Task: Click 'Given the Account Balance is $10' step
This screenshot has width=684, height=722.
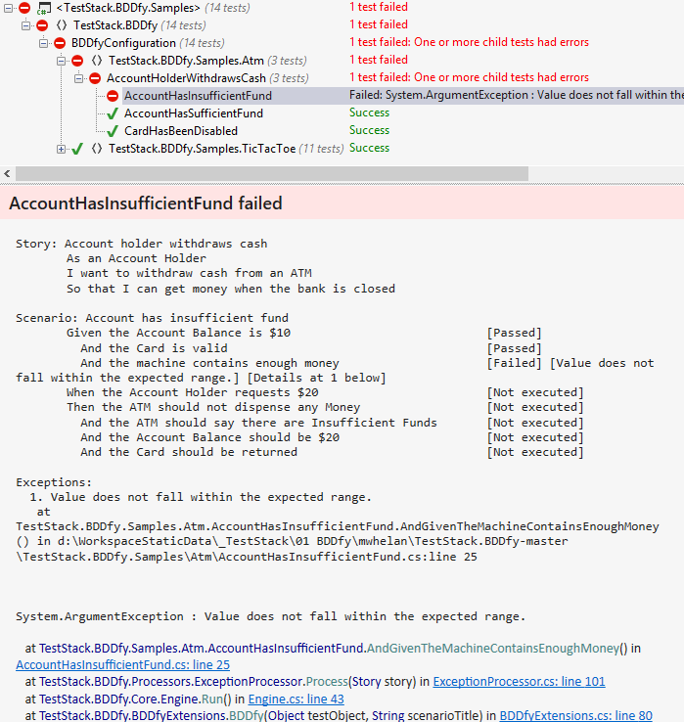Action: click(x=178, y=333)
